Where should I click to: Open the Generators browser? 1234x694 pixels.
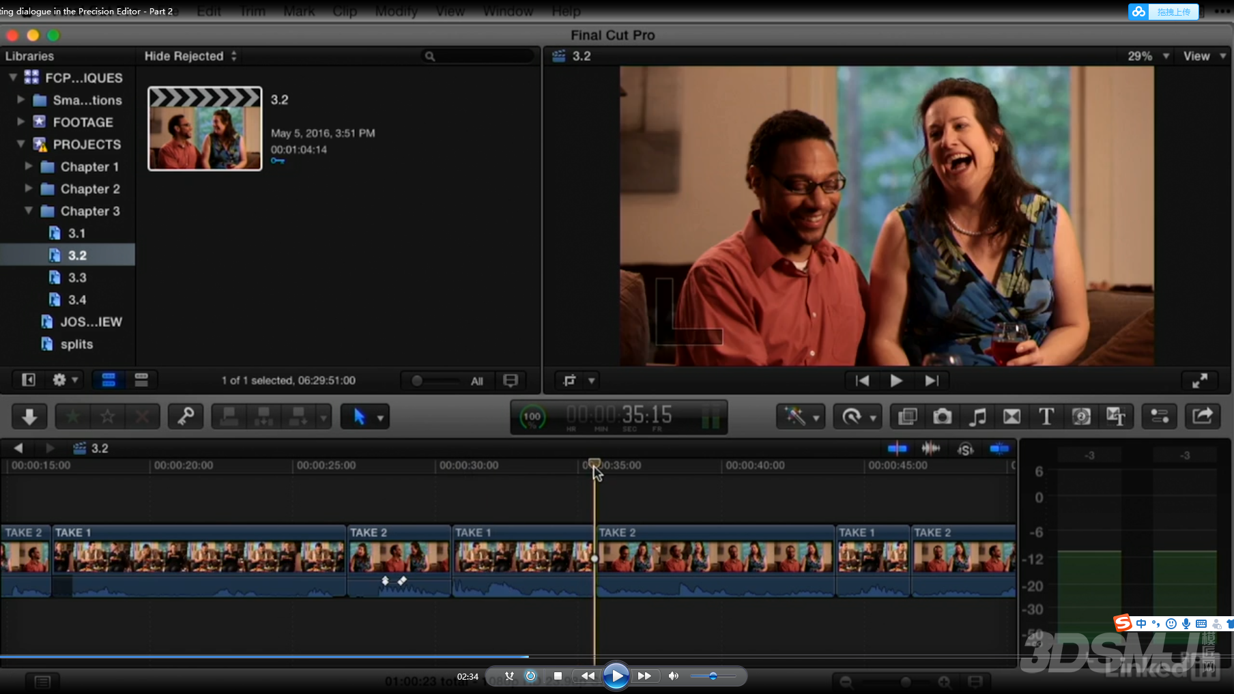(1081, 416)
